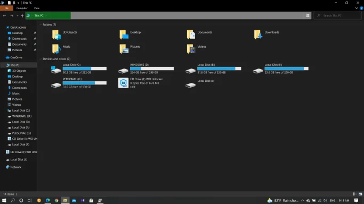Image resolution: width=364 pixels, height=204 pixels.
Task: Select PERSONAL (G:) in navigation pane
Action: pyautogui.click(x=21, y=133)
